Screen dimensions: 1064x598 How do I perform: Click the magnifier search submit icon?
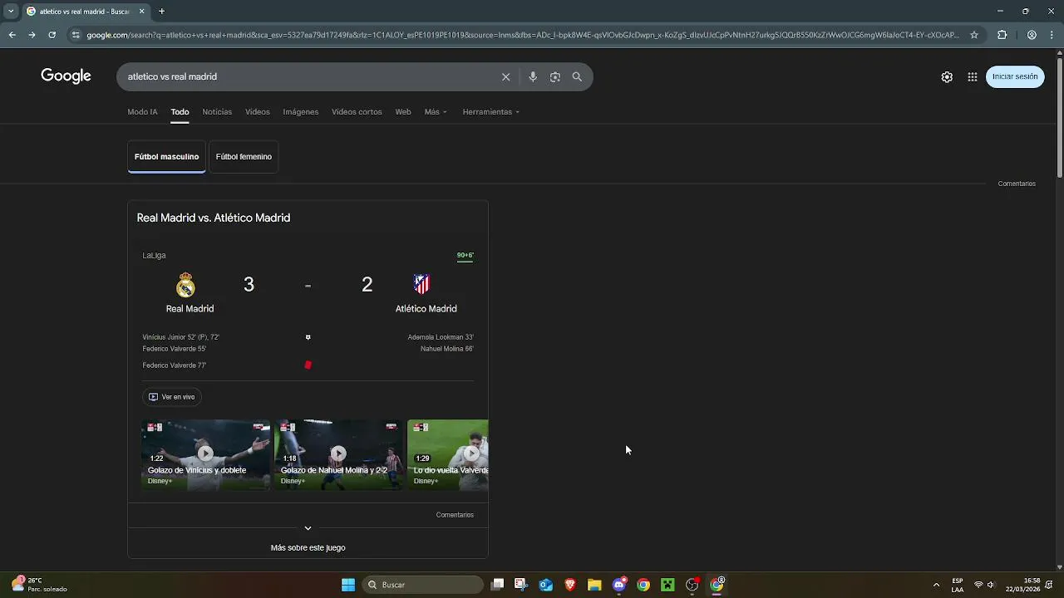click(577, 76)
